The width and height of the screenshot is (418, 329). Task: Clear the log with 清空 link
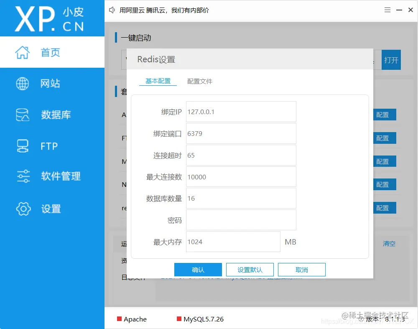tap(389, 244)
